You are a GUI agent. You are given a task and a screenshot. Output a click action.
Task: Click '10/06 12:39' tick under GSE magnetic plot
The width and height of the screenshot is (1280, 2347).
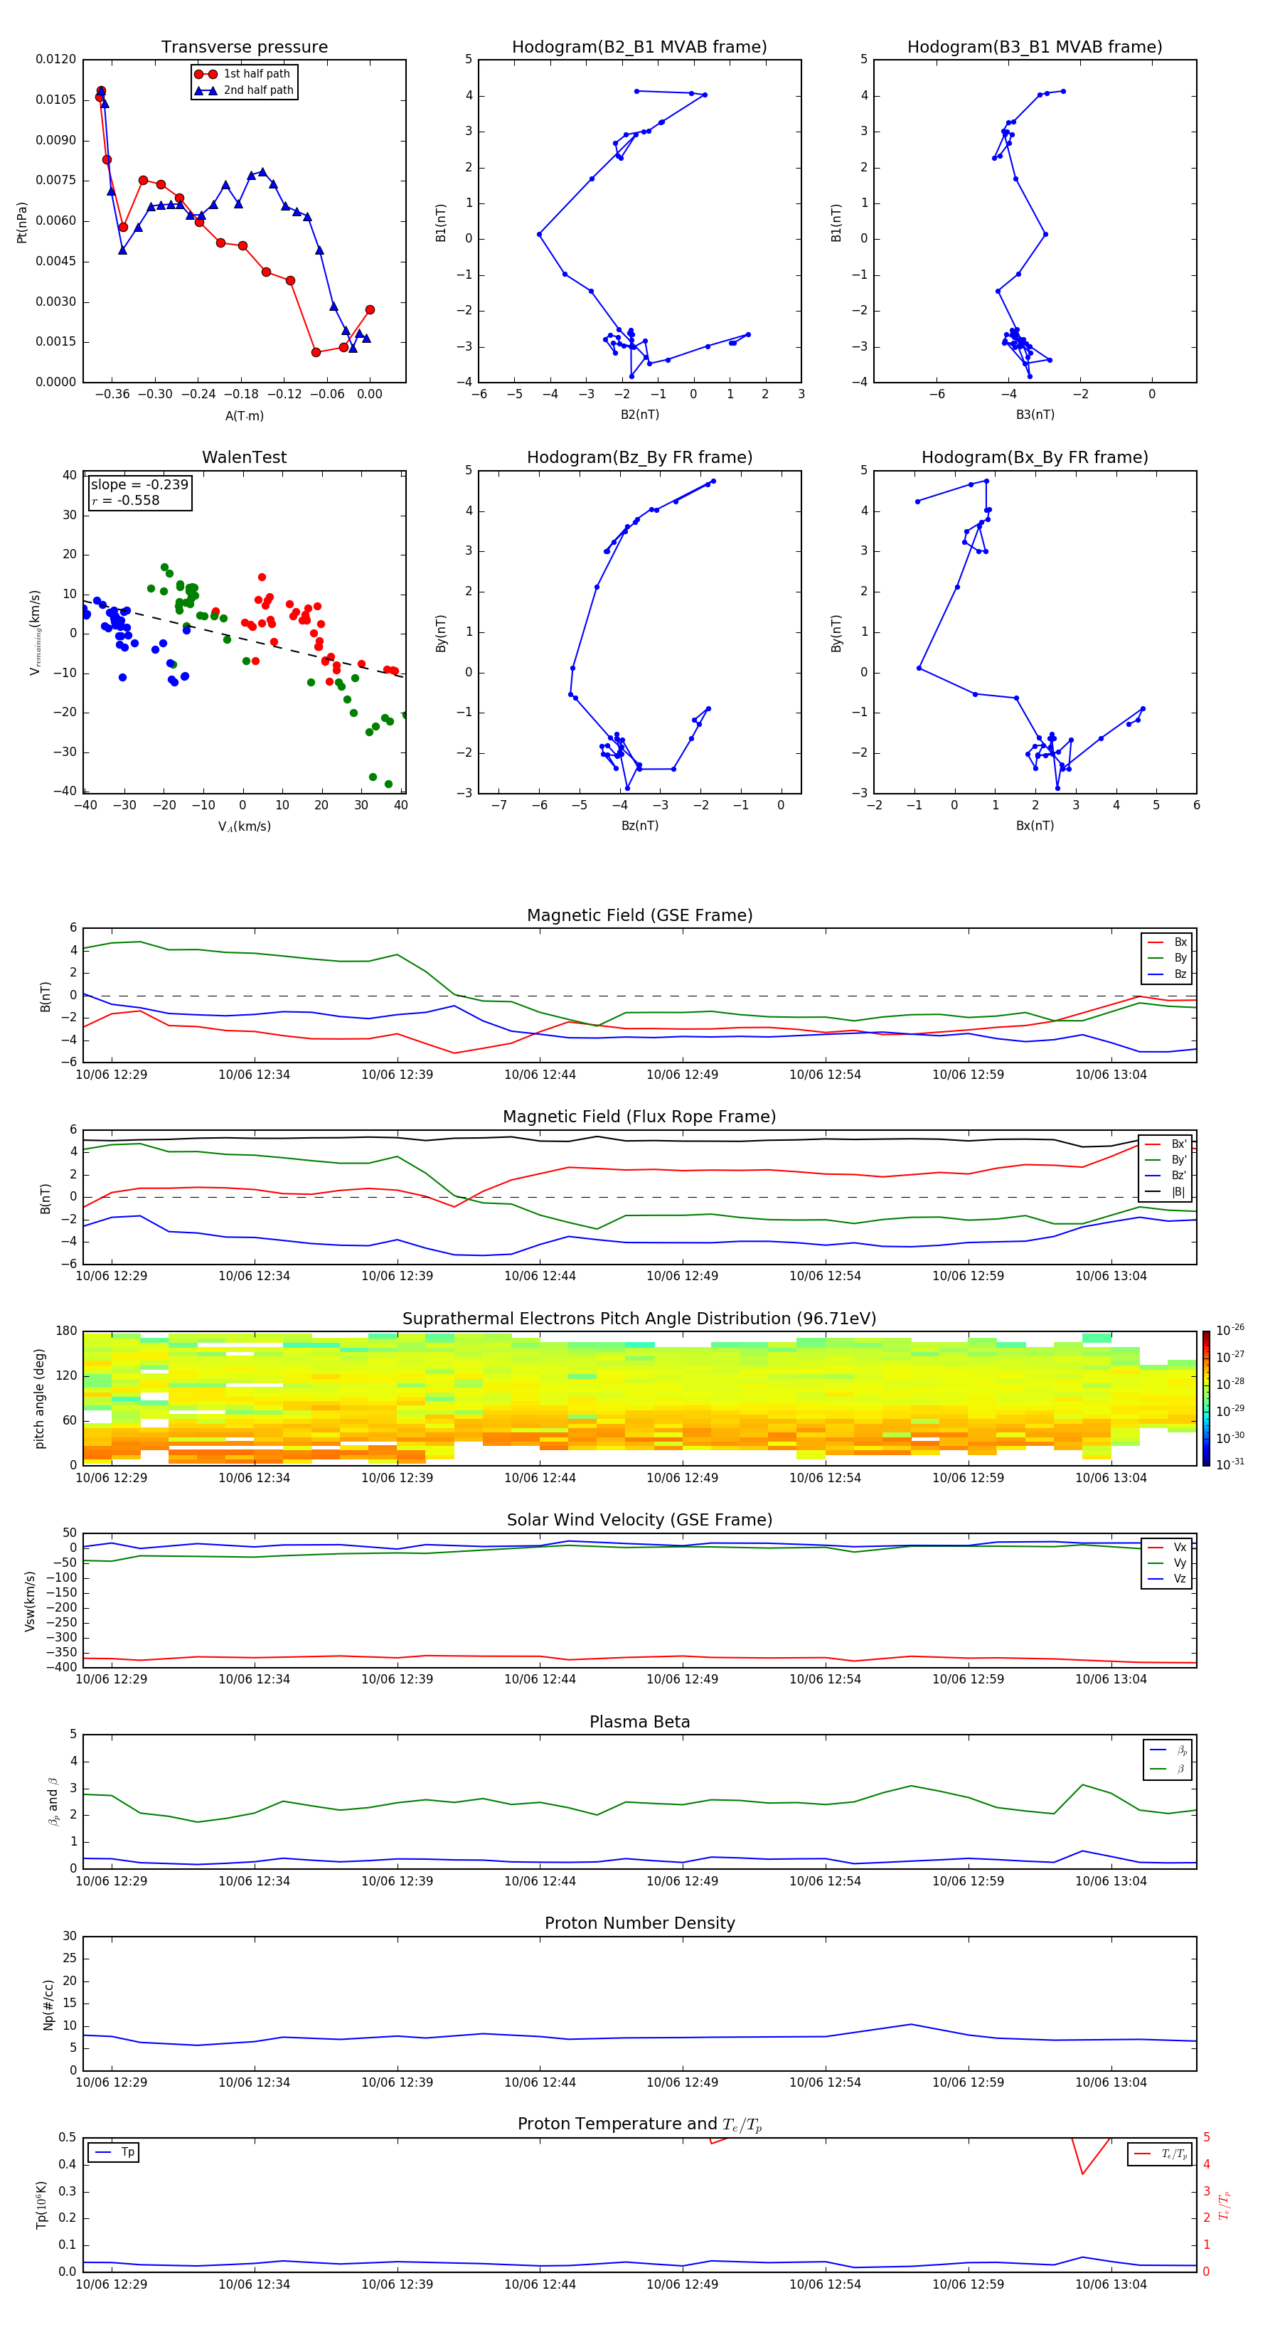click(398, 1075)
